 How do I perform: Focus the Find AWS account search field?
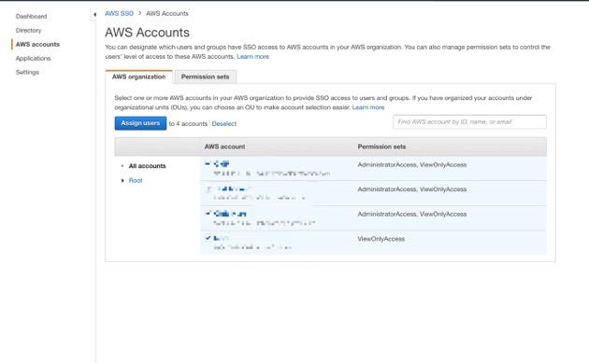(469, 122)
